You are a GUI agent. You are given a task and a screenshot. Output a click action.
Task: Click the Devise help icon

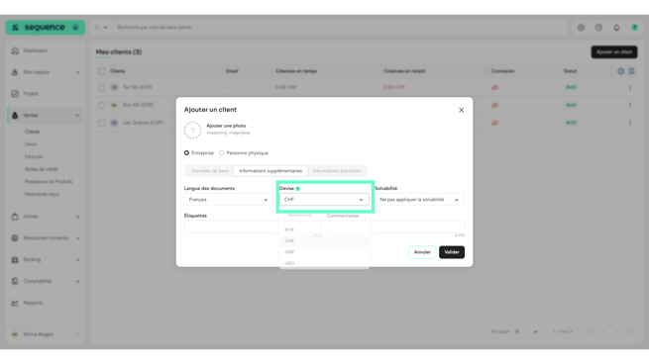297,189
